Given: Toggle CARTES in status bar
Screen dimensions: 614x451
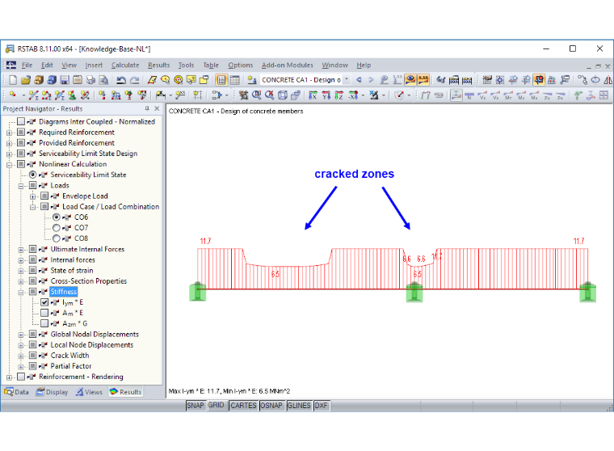Looking at the screenshot, I should coord(243,405).
